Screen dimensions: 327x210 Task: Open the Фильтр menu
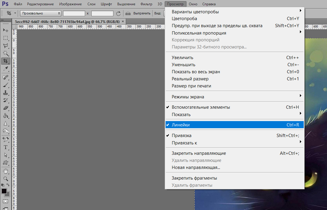tap(146, 4)
